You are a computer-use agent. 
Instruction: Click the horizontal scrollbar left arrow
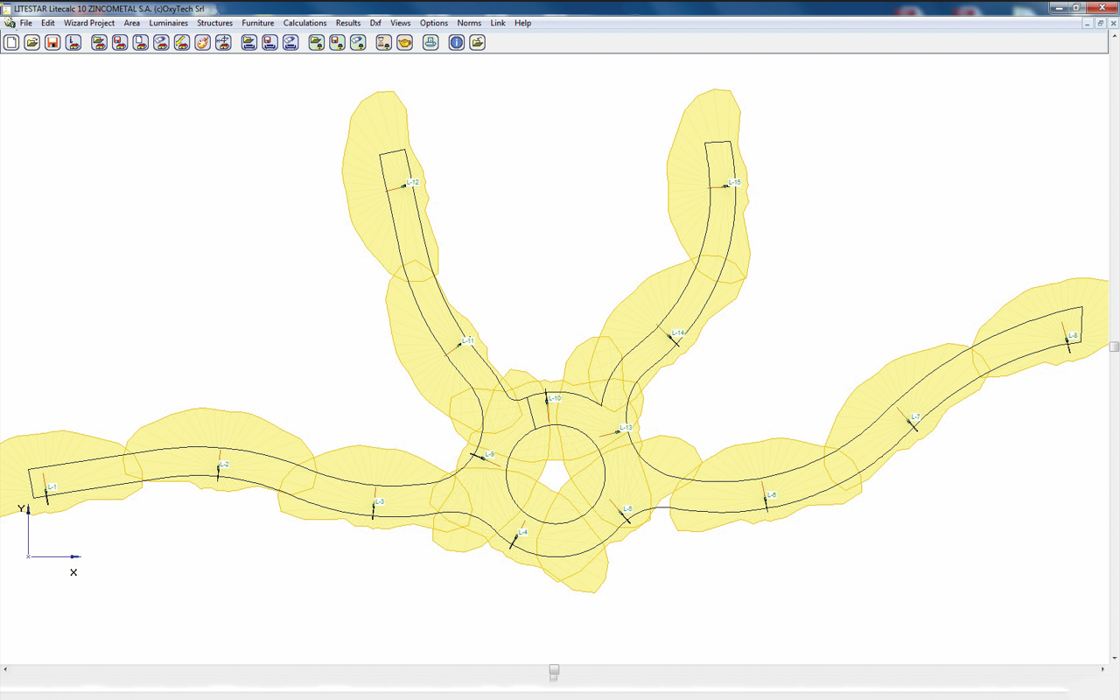tap(5, 669)
